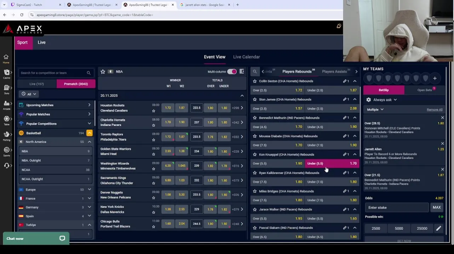Click the Enter stake input field
The image size is (454, 254).
pyautogui.click(x=397, y=208)
